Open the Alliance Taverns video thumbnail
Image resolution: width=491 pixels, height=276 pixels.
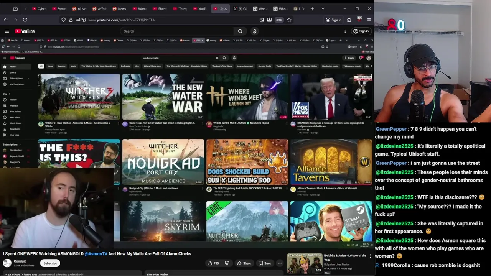click(331, 162)
